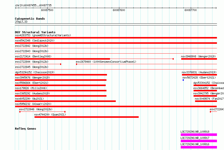Click esv3664852 Besenbacher variant label
The width and height of the screenshot is (224, 150).
pos(209,88)
